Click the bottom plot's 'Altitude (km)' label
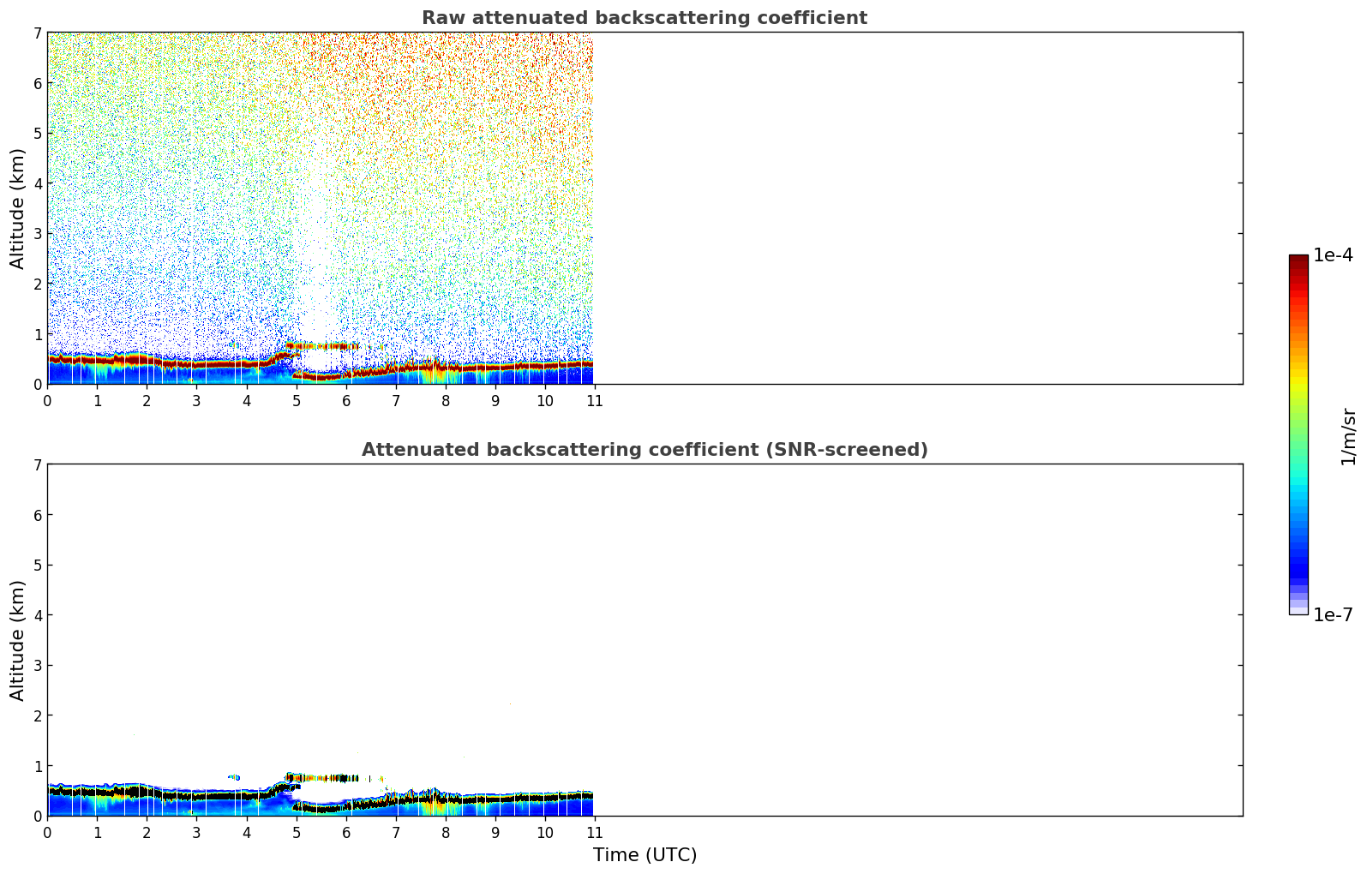Screen dimensions: 1367x874 click(x=18, y=640)
